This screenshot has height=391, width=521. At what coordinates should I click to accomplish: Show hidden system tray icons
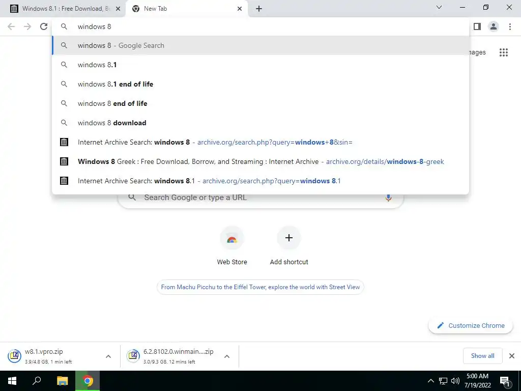coord(430,381)
